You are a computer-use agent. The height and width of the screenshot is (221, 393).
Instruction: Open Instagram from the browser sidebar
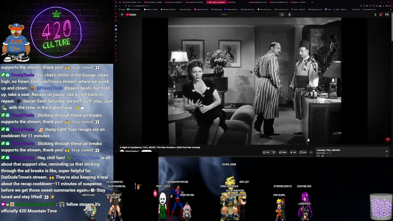[x=116, y=33]
